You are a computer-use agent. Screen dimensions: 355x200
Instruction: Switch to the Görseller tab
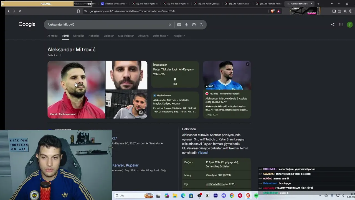pos(78,36)
